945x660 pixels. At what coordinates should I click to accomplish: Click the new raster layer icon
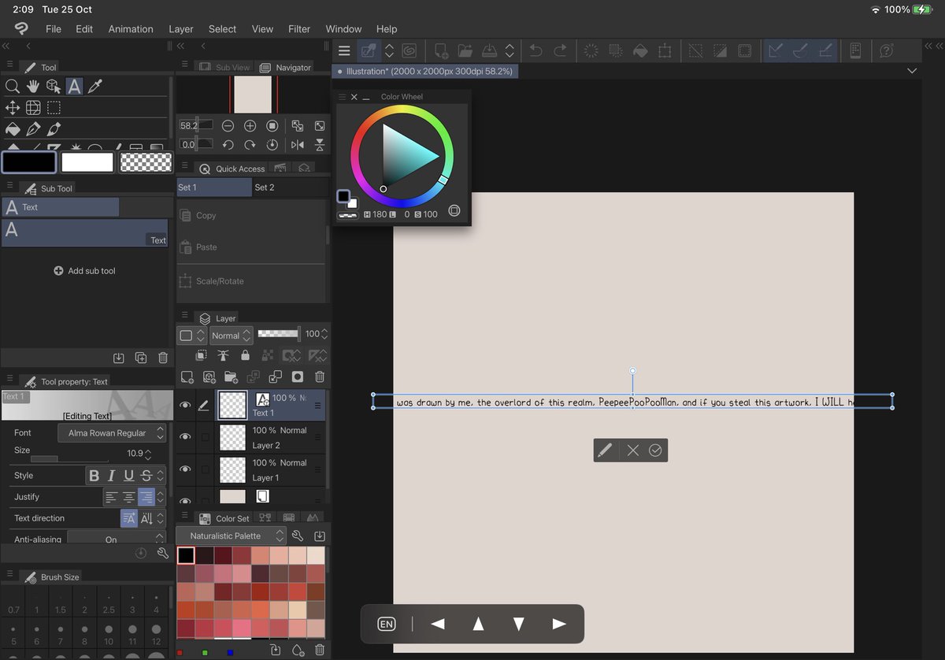187,377
